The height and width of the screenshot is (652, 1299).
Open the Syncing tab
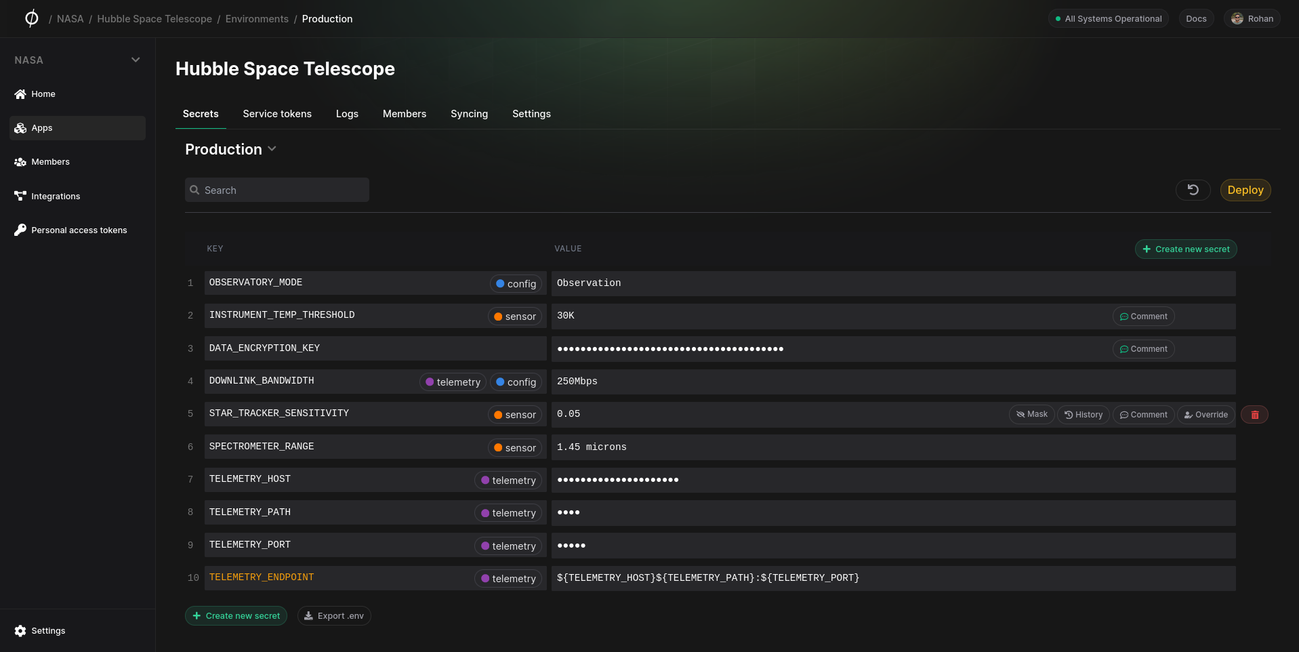point(469,114)
